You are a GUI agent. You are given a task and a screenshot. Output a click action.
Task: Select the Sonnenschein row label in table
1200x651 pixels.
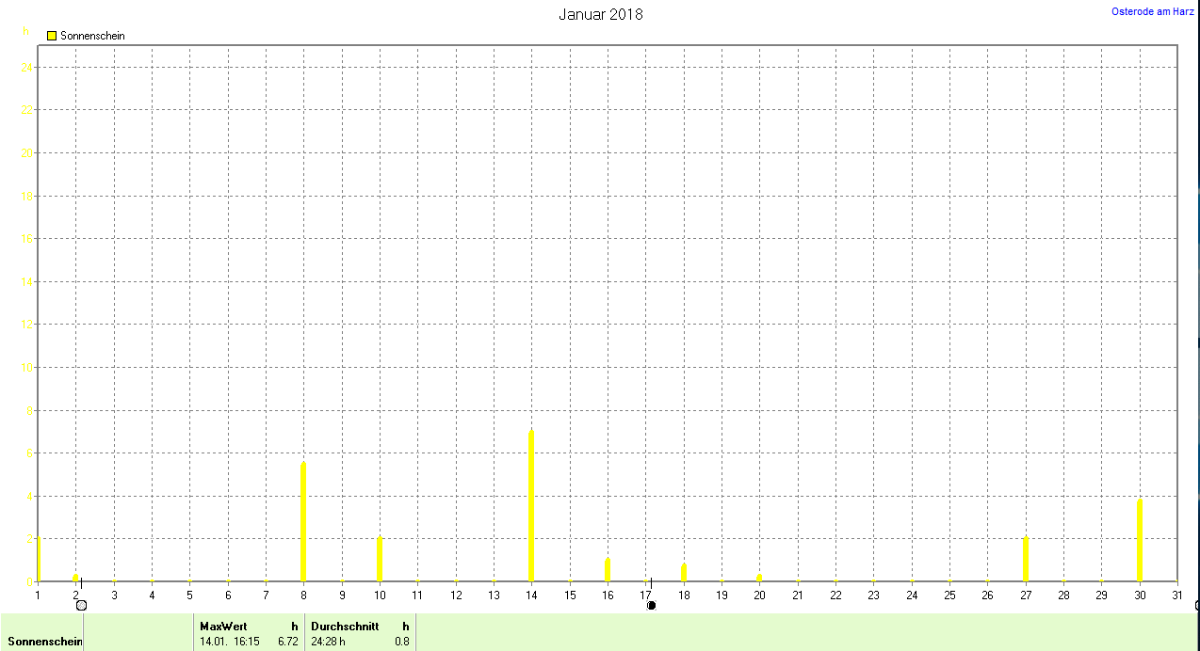click(x=44, y=642)
